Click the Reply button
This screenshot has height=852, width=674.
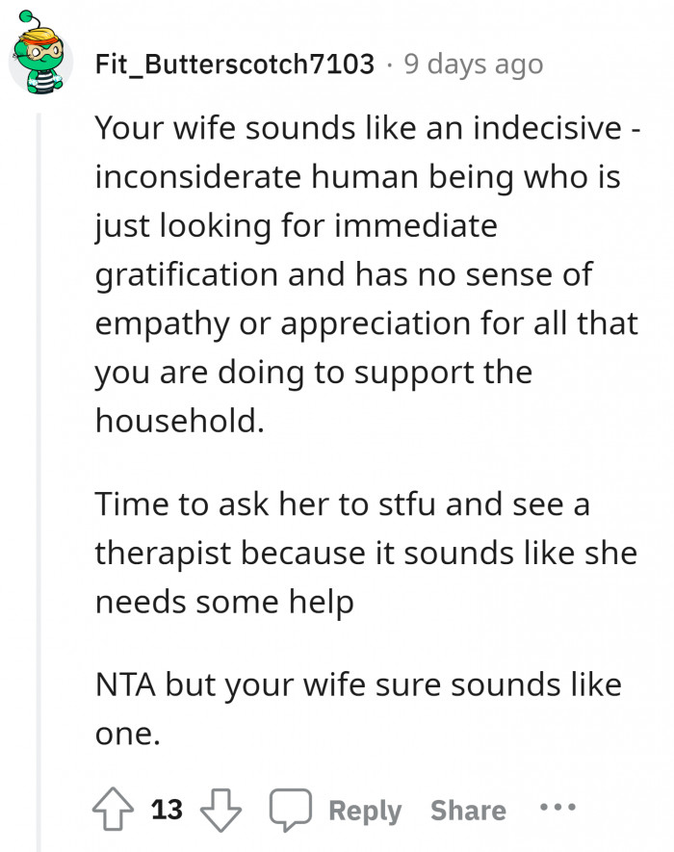(364, 811)
